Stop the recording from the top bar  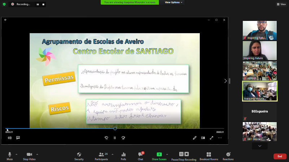pyautogui.click(x=43, y=4)
